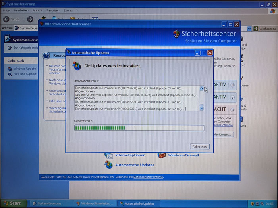
Task: Click the Automatische Updates globe icon in Sicherheitscenter
Action: (108, 165)
